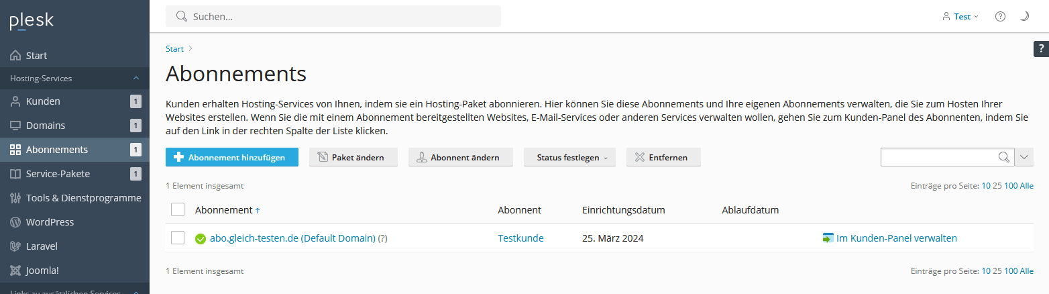Collapse the Hosting-Services sidebar section
Viewport: 1049px width, 294px height.
pyautogui.click(x=135, y=79)
